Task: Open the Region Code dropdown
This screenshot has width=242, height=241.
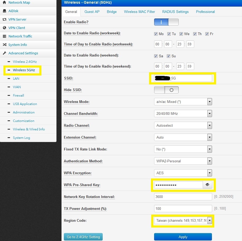Action: point(183,220)
